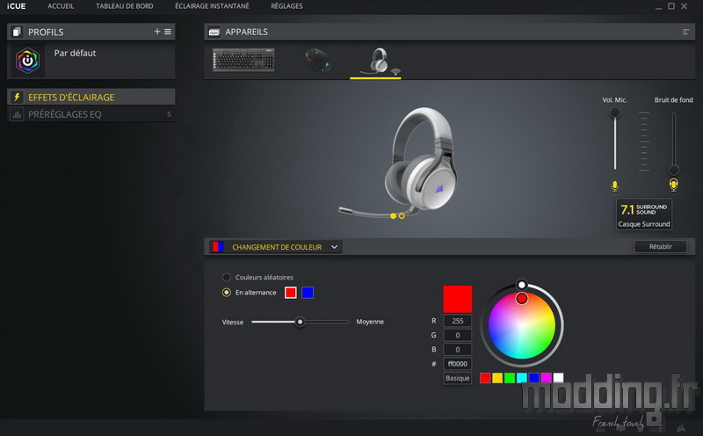Click the Appareils keyboard panel icon
703x436 pixels.
pos(214,32)
